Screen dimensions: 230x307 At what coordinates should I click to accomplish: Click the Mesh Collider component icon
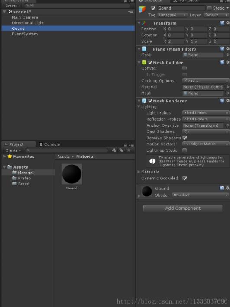144,62
